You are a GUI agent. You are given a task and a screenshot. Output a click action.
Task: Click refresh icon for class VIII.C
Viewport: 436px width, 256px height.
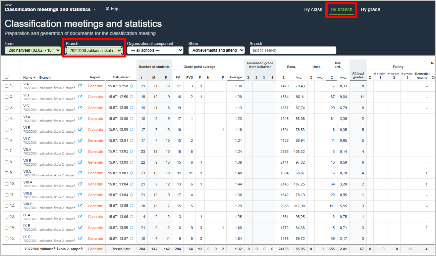point(132,206)
